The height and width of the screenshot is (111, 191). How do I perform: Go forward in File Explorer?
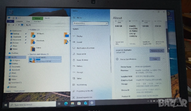point(13,25)
